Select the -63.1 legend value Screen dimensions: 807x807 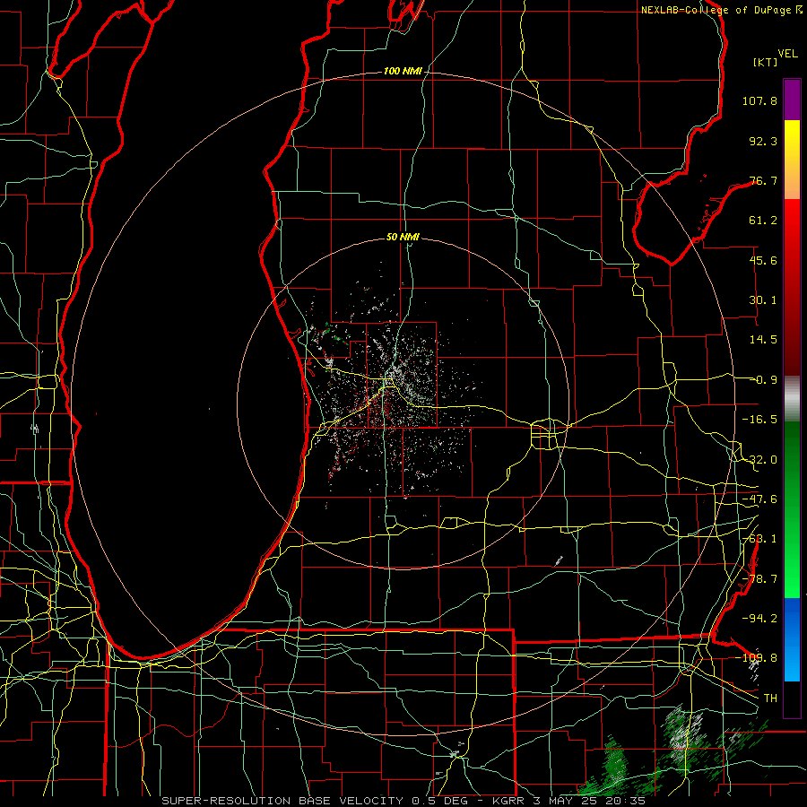[x=759, y=539]
